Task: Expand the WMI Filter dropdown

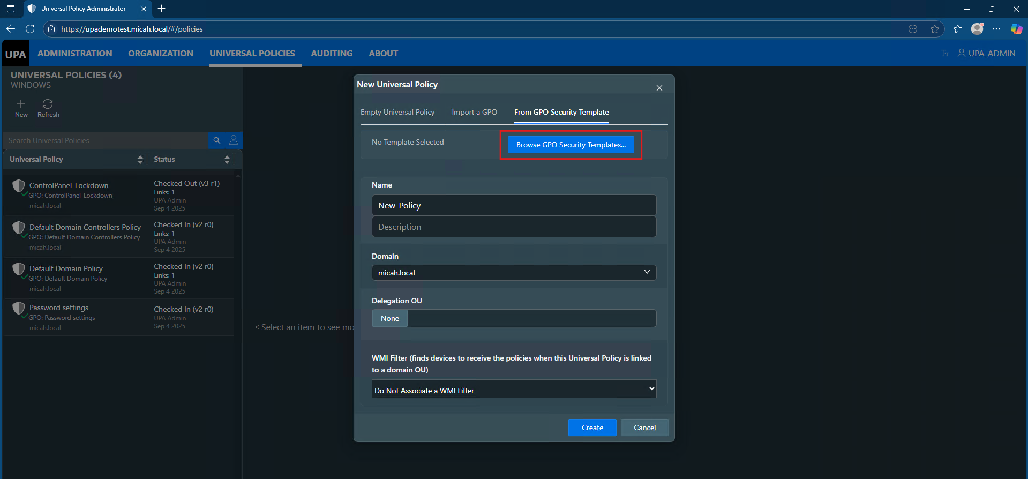Action: [514, 390]
